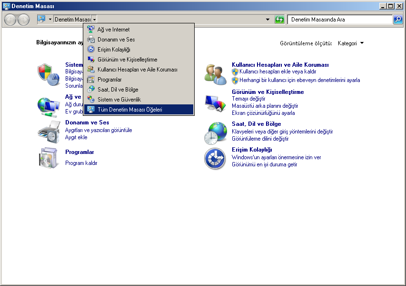Viewport: 406px width, 286px height.
Task: Click Tüm Denetim Masası Öğeleri menu icon
Action: pos(91,110)
